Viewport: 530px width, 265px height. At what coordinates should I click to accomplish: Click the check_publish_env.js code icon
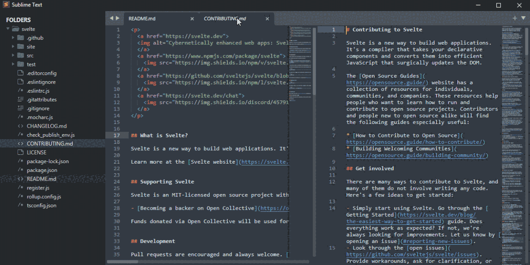(x=21, y=135)
